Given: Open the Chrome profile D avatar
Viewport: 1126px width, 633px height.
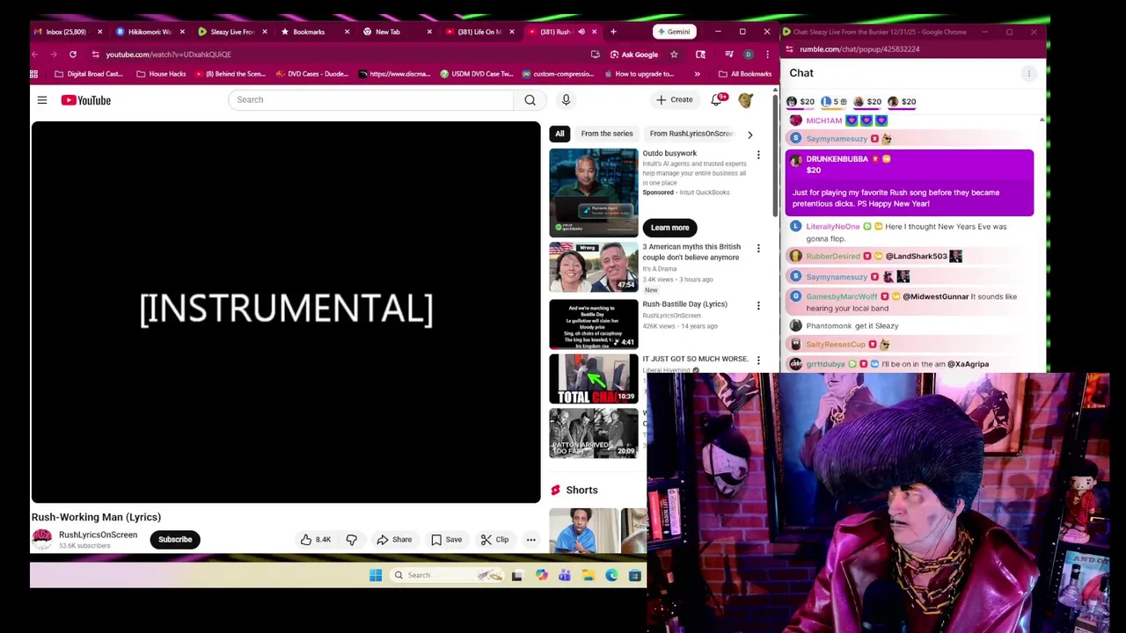Looking at the screenshot, I should (748, 55).
